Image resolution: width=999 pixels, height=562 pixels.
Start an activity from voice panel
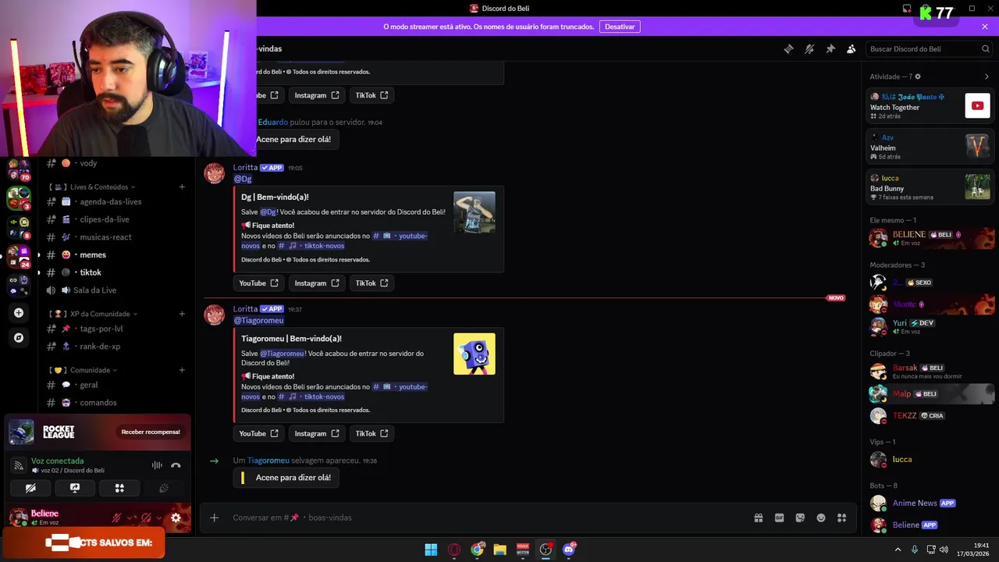pyautogui.click(x=119, y=488)
